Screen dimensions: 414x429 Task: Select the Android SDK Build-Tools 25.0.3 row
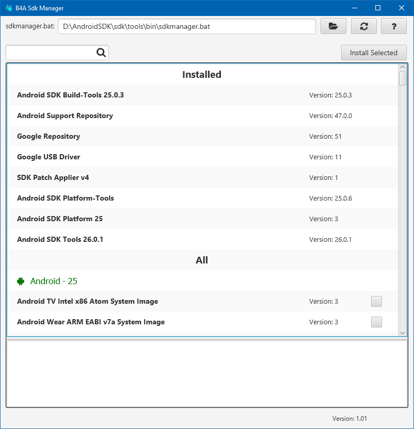[x=202, y=95]
